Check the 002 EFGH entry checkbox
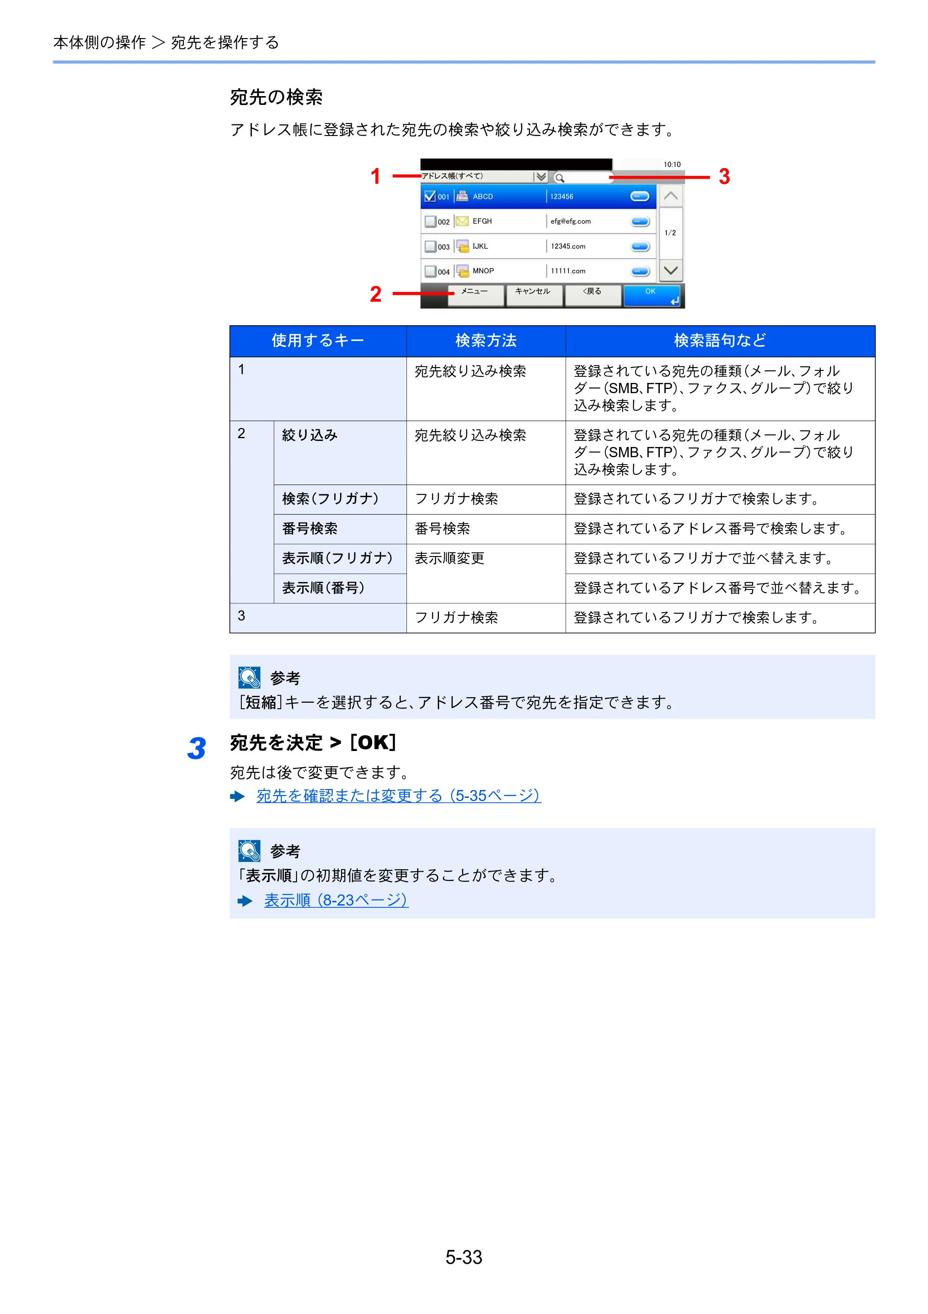 tap(430, 221)
